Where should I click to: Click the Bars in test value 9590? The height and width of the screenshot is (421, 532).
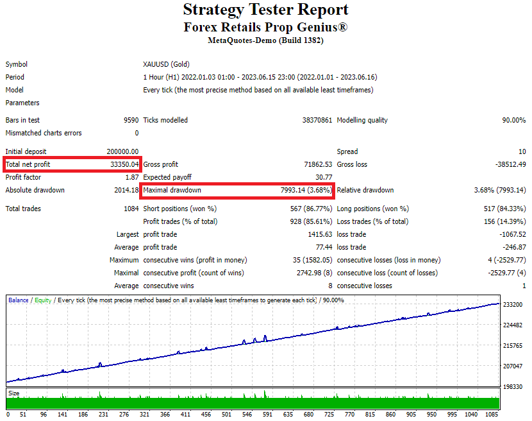[131, 120]
